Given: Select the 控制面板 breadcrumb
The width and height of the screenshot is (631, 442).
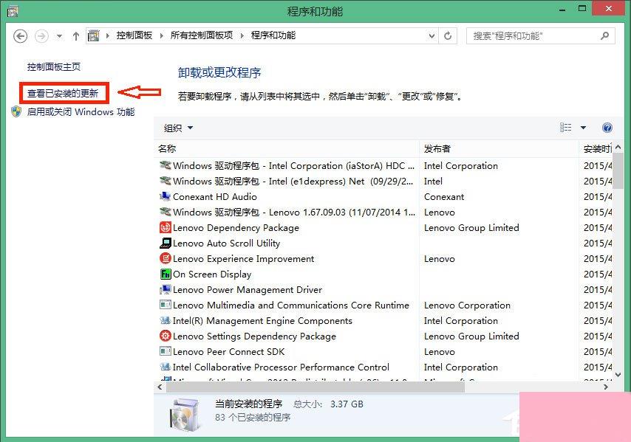Looking at the screenshot, I should pos(134,35).
